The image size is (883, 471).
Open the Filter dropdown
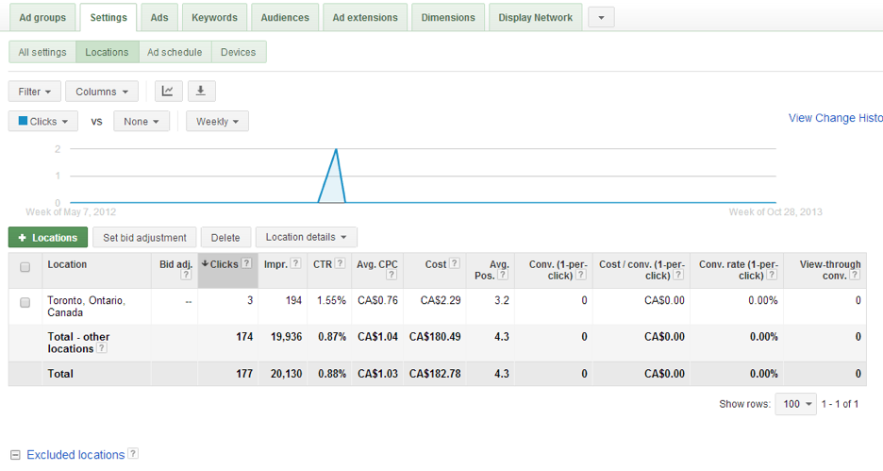point(35,92)
